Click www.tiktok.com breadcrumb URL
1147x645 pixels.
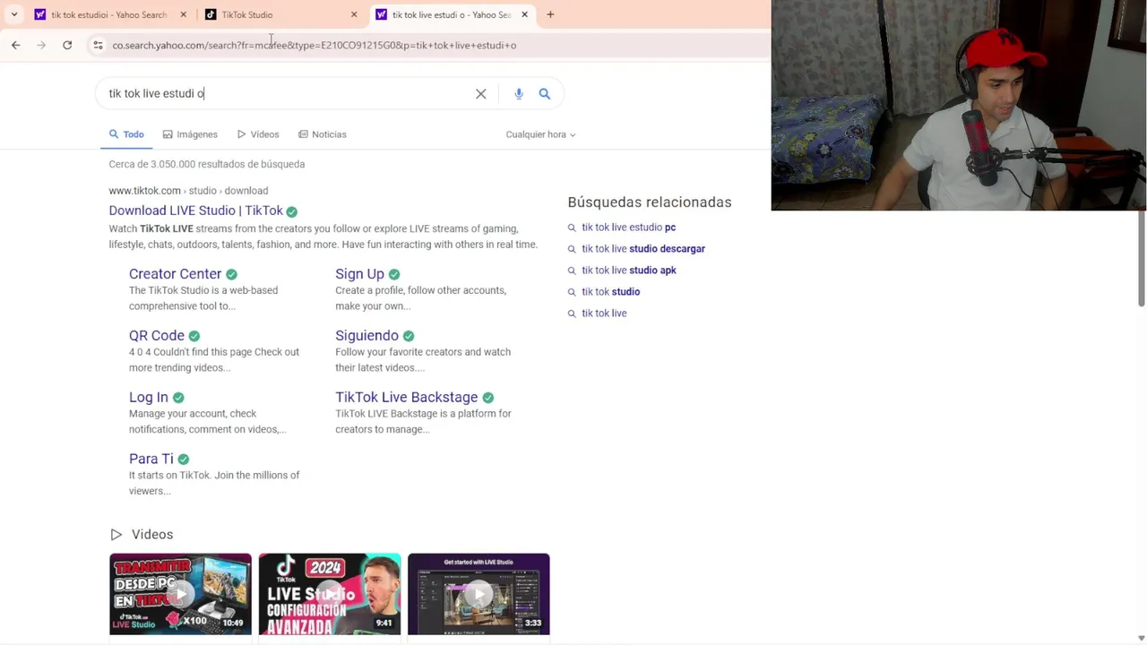pos(144,191)
